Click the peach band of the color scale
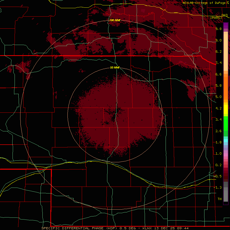230x230 pixels. tap(226, 52)
